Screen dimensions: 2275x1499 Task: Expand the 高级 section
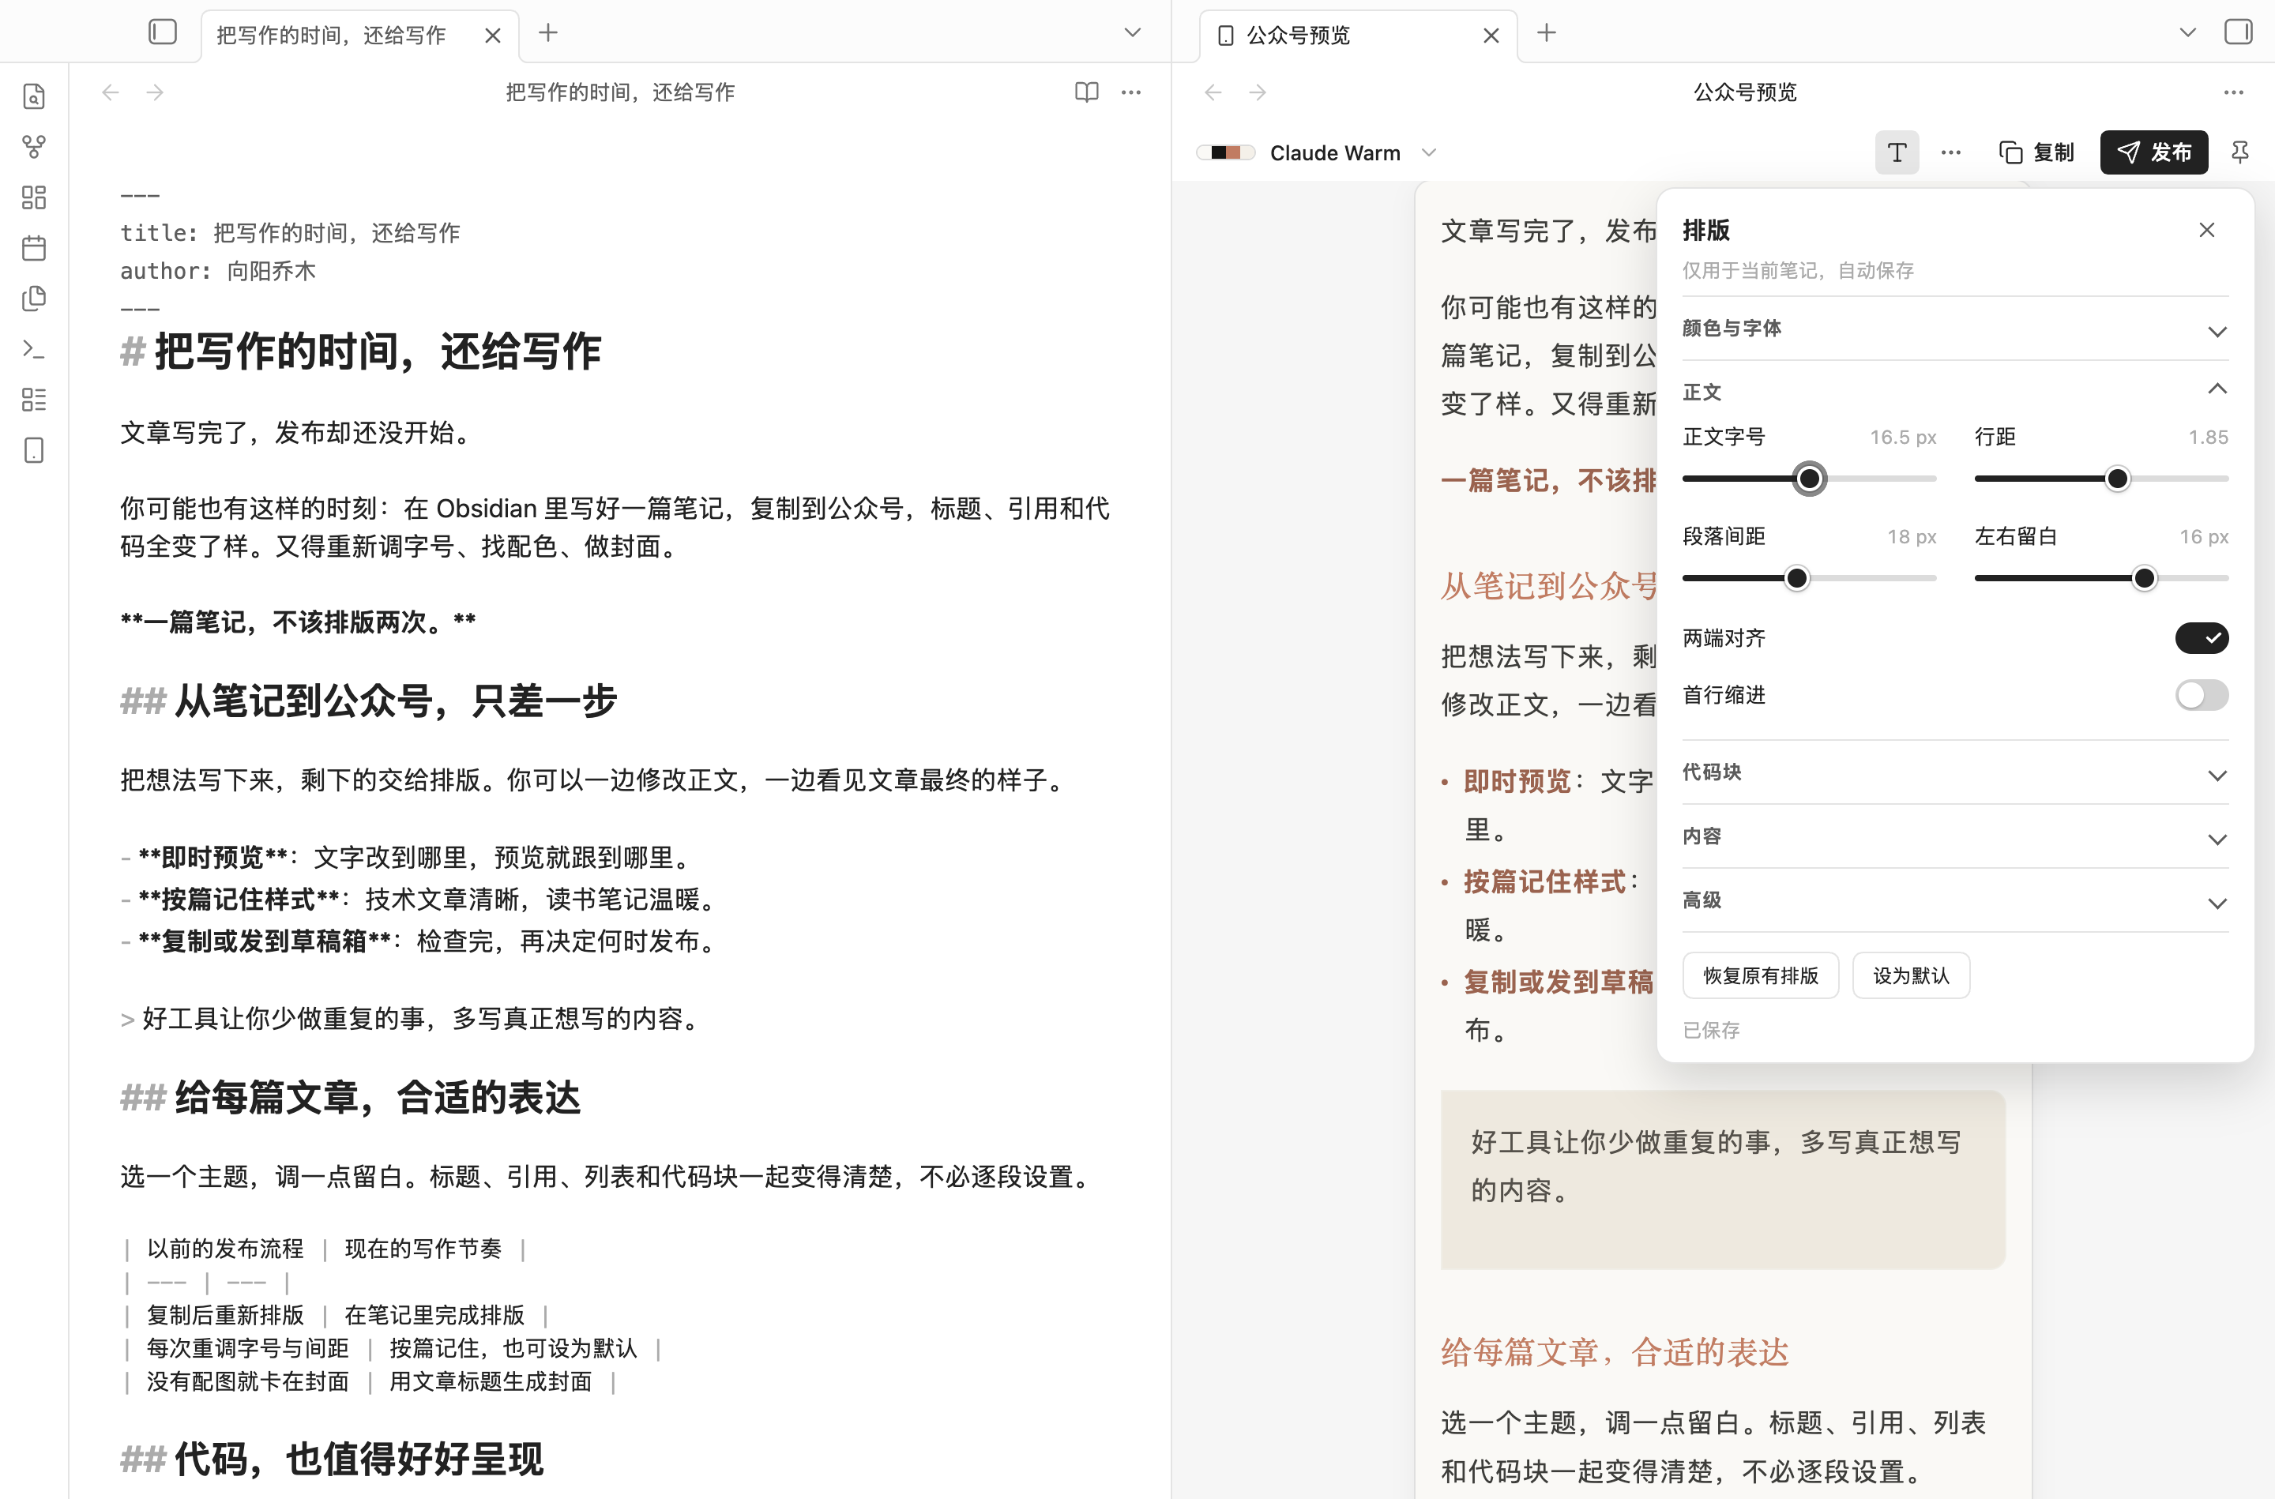1955,900
